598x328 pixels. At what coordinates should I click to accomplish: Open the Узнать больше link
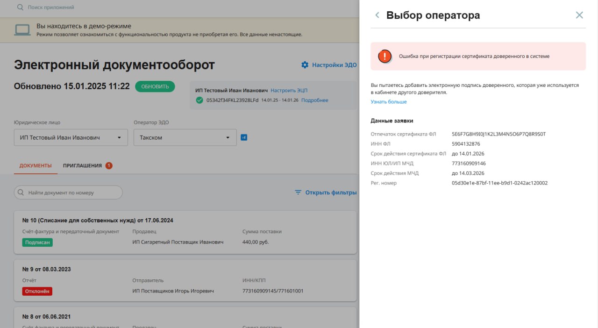[389, 102]
